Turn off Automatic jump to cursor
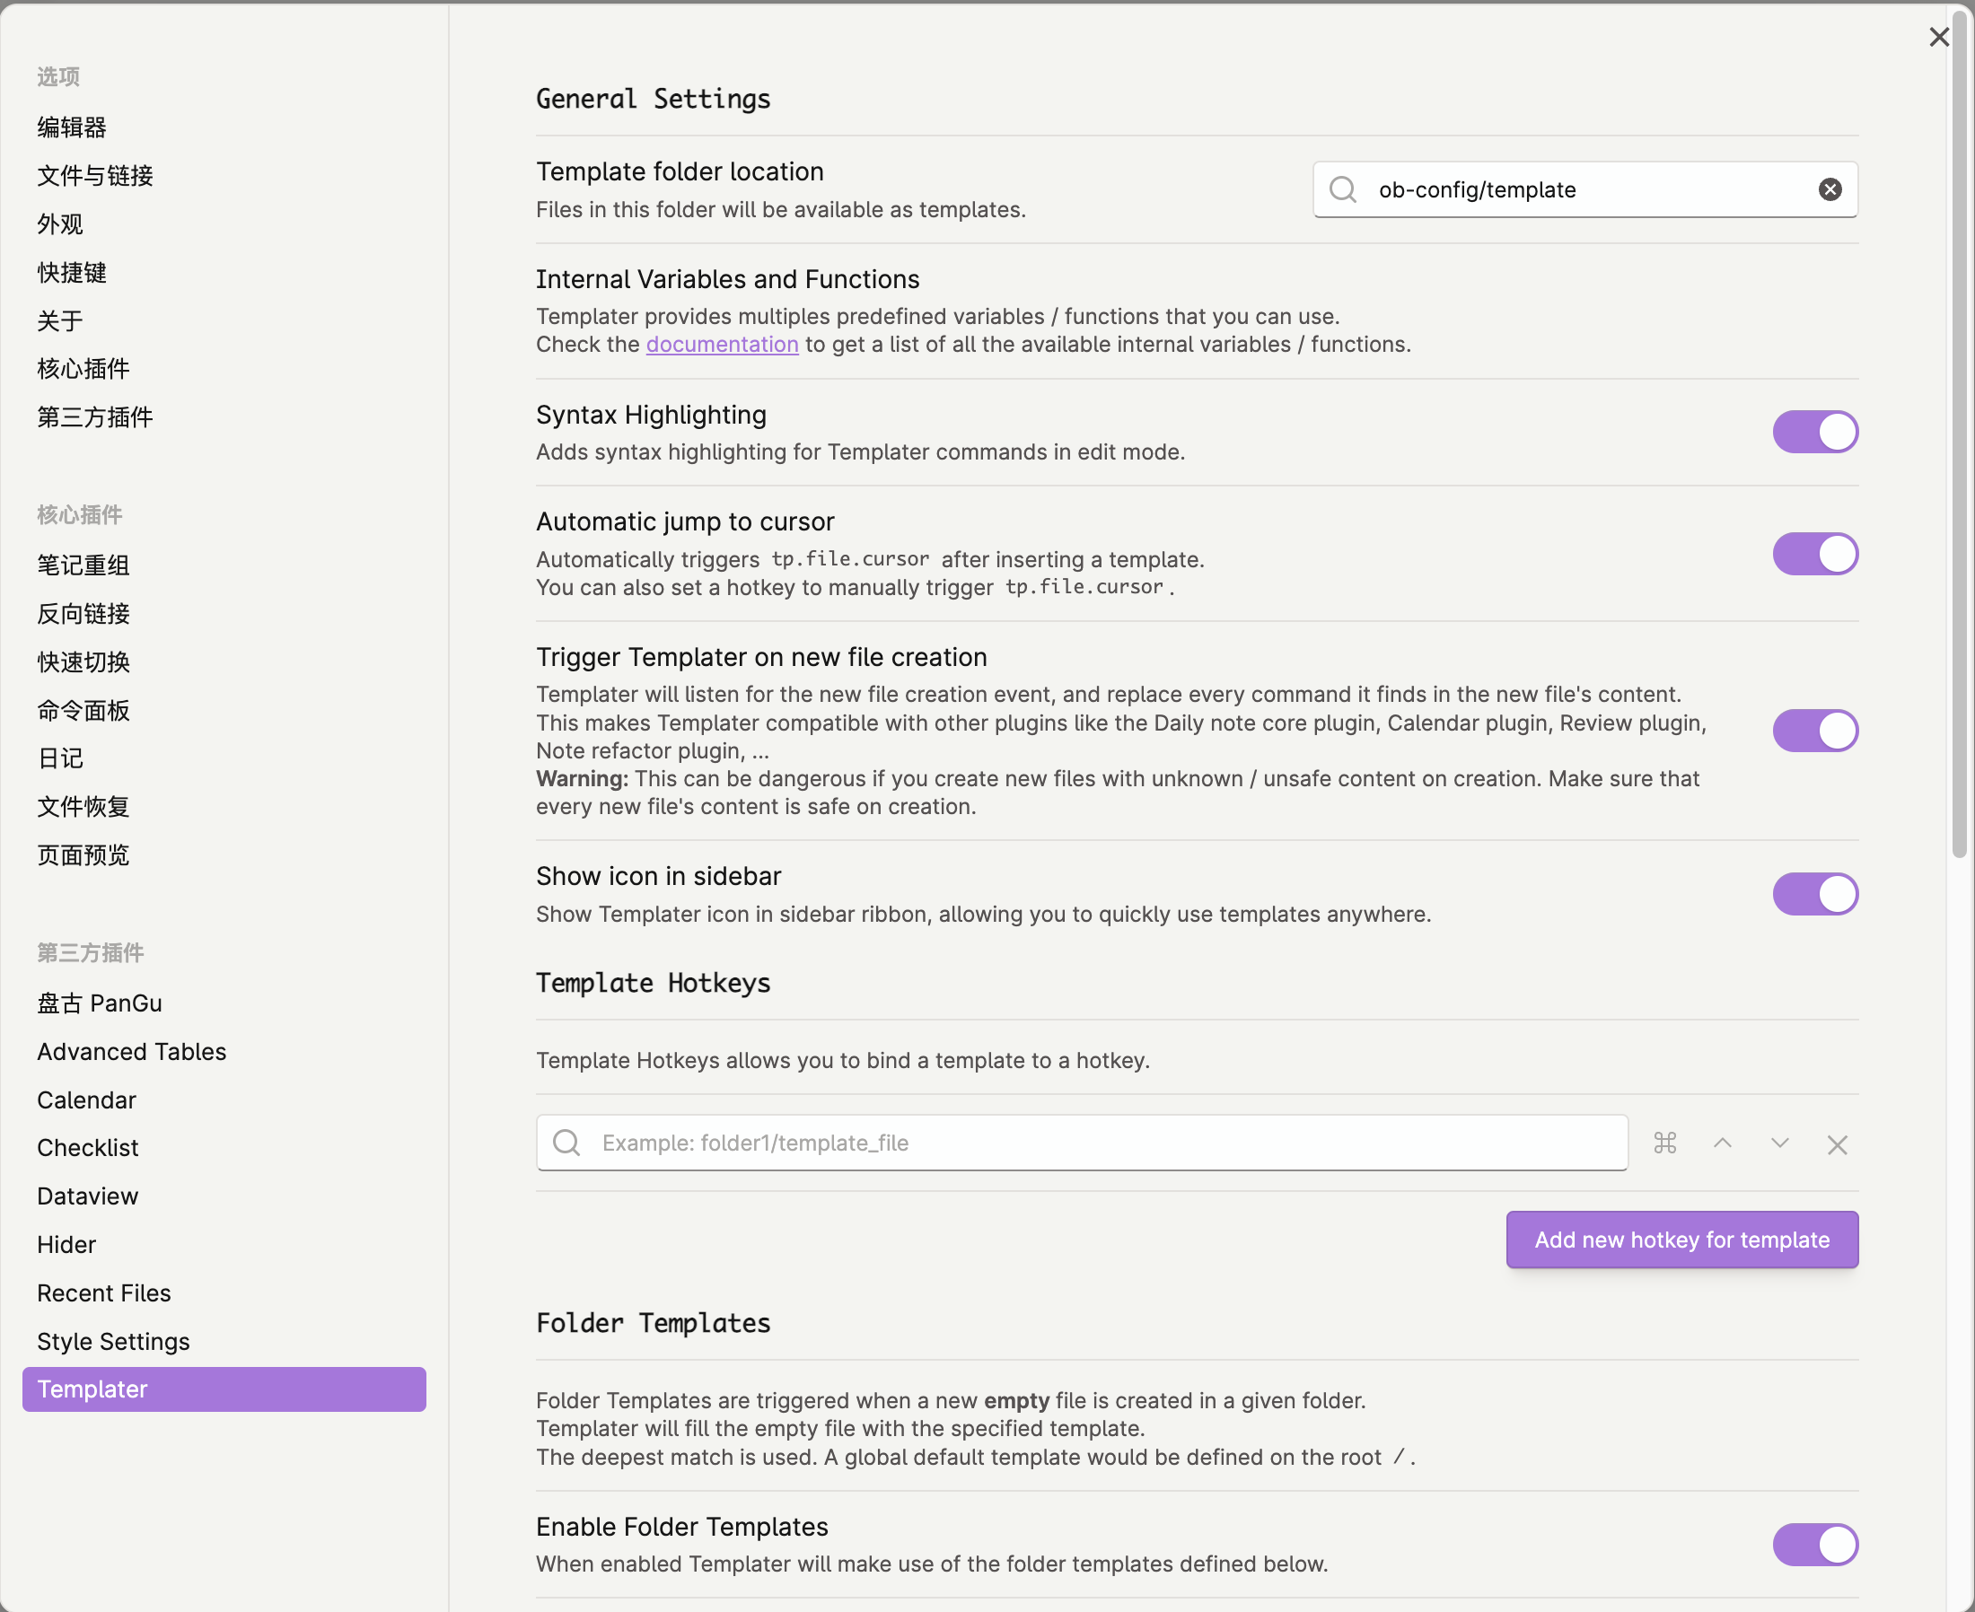Screen dimensions: 1975x1612 coord(1814,554)
